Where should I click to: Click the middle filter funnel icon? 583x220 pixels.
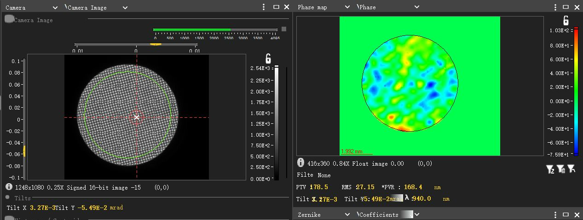click(560, 169)
